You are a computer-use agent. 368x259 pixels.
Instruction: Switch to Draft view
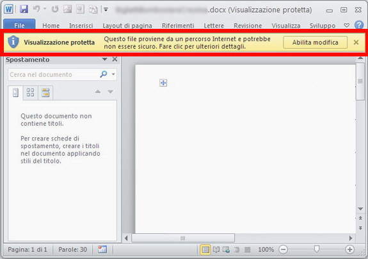coord(248,249)
